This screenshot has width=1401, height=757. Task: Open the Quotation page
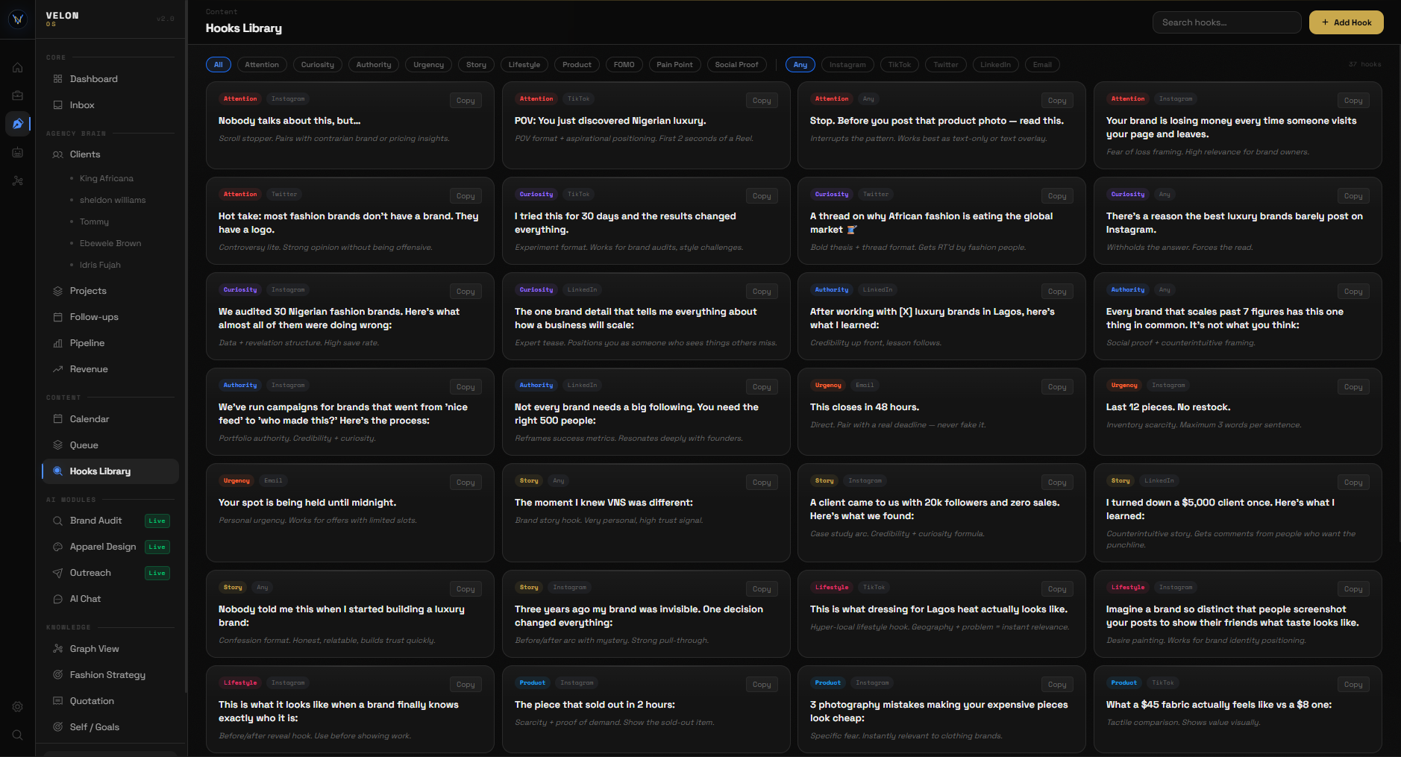pyautogui.click(x=110, y=701)
